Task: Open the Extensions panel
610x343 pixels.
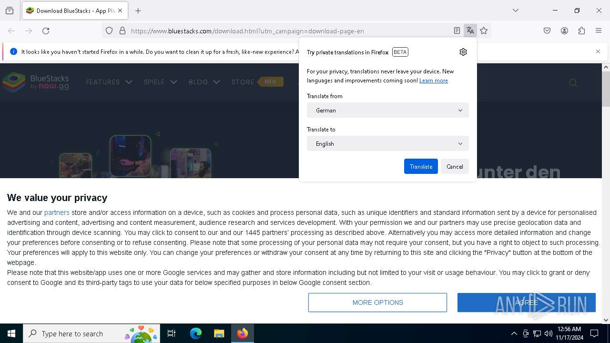Action: click(581, 31)
